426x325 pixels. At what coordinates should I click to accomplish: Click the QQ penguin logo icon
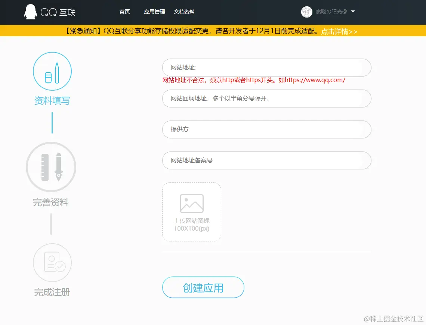30,12
